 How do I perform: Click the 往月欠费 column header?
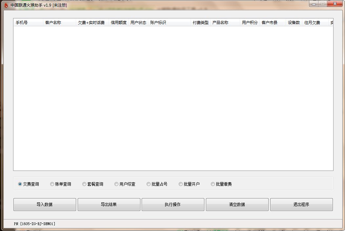pos(315,22)
